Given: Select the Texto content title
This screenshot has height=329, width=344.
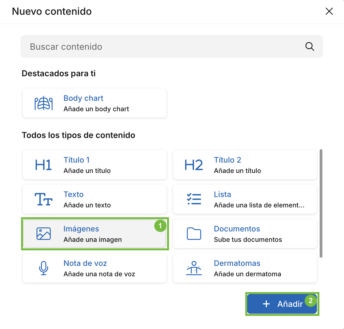Looking at the screenshot, I should click(x=74, y=194).
